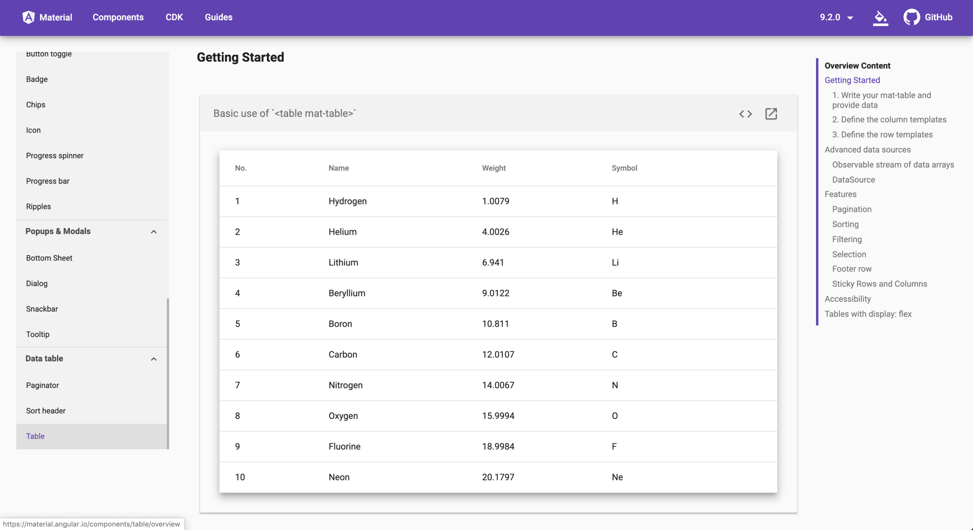Show example source code via angle-brackets icon

(x=745, y=114)
